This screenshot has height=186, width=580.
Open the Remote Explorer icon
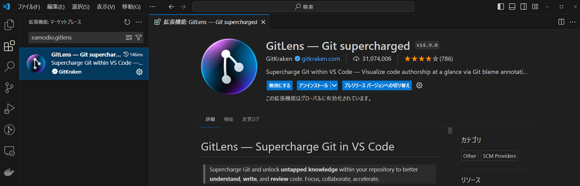[9, 151]
